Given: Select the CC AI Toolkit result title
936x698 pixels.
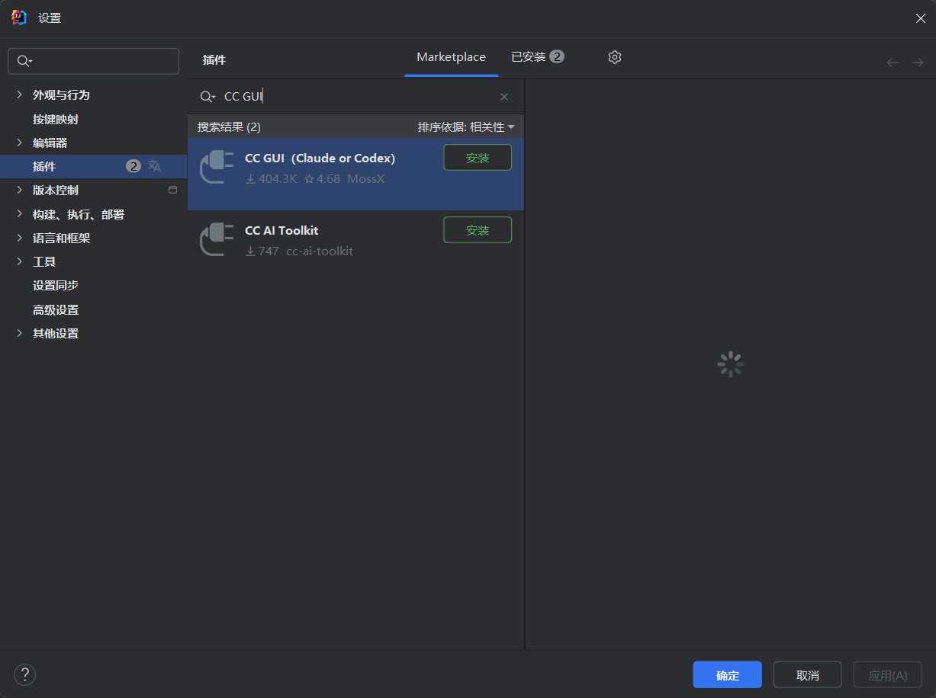Looking at the screenshot, I should pos(281,230).
